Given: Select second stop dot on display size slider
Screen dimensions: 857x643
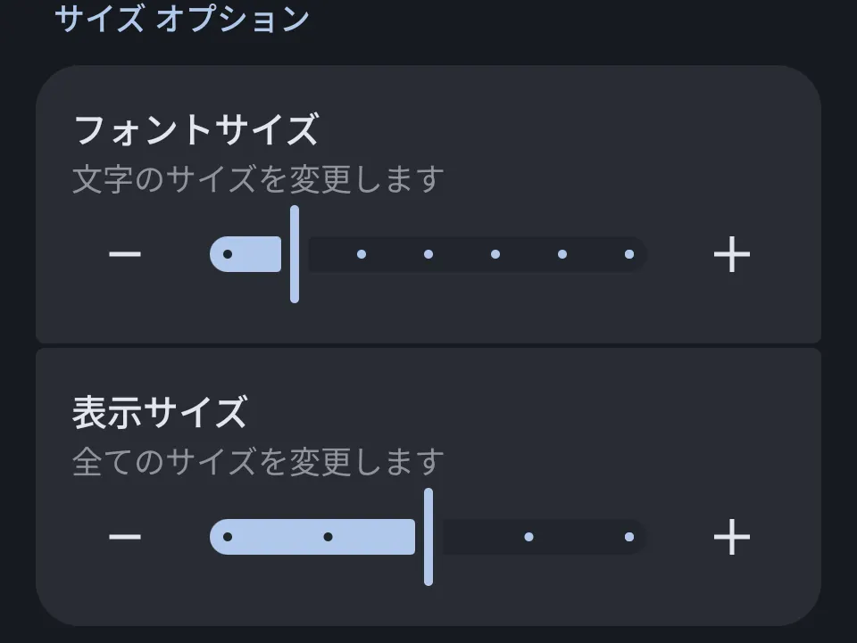Looking at the screenshot, I should 329,537.
